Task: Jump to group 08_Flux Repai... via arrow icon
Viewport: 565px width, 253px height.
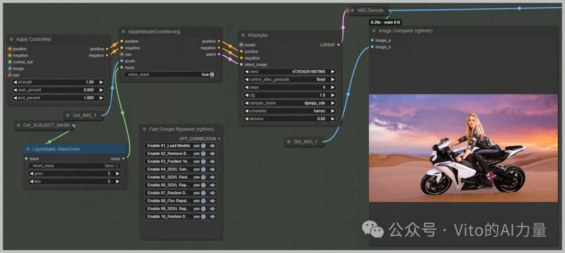Action: point(212,201)
